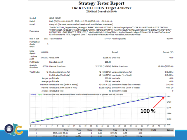This screenshot has height=140, width=187.
Task: Click the Profit column header
Action: tap(154, 130)
